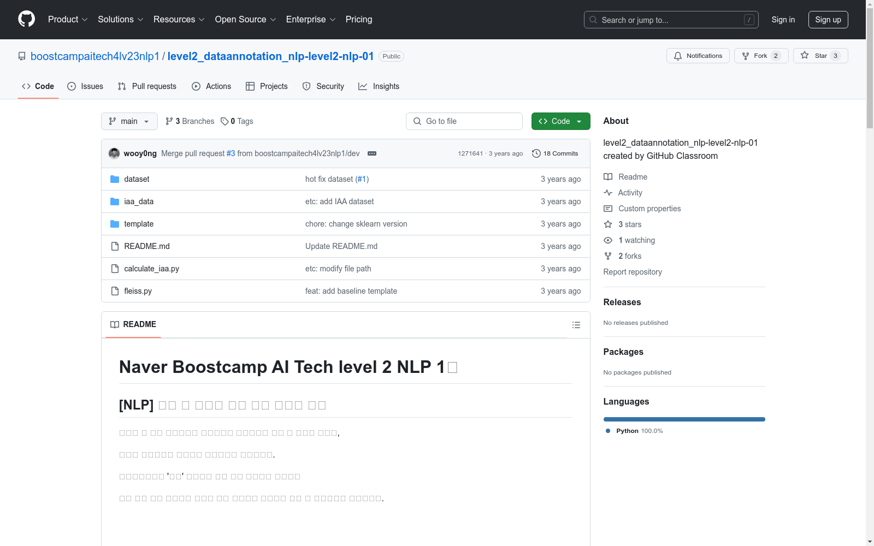874x546 pixels.
Task: Expand the Enterprise menu
Action: [x=311, y=20]
